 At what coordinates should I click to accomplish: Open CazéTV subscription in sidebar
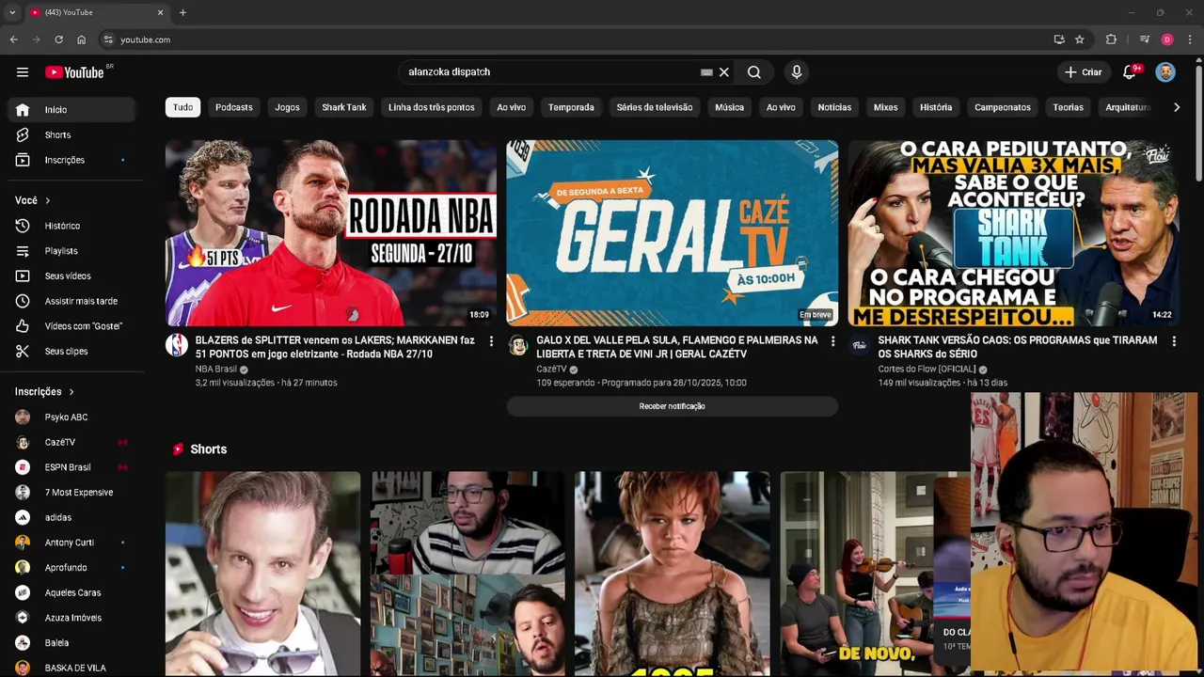point(71,442)
